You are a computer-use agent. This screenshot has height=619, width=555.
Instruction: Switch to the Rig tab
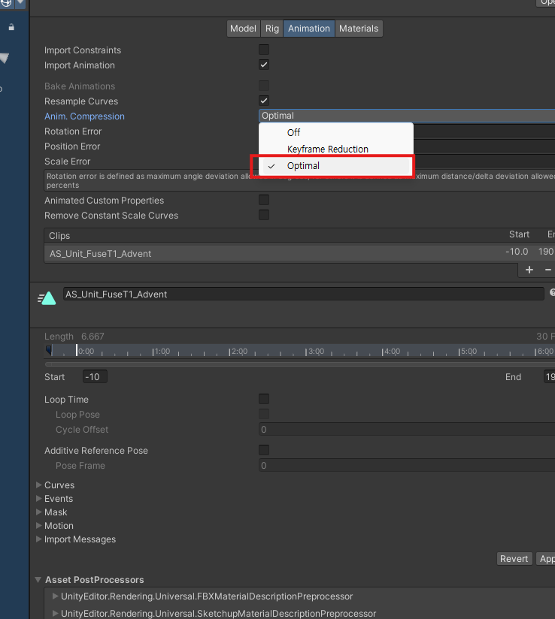tap(272, 29)
